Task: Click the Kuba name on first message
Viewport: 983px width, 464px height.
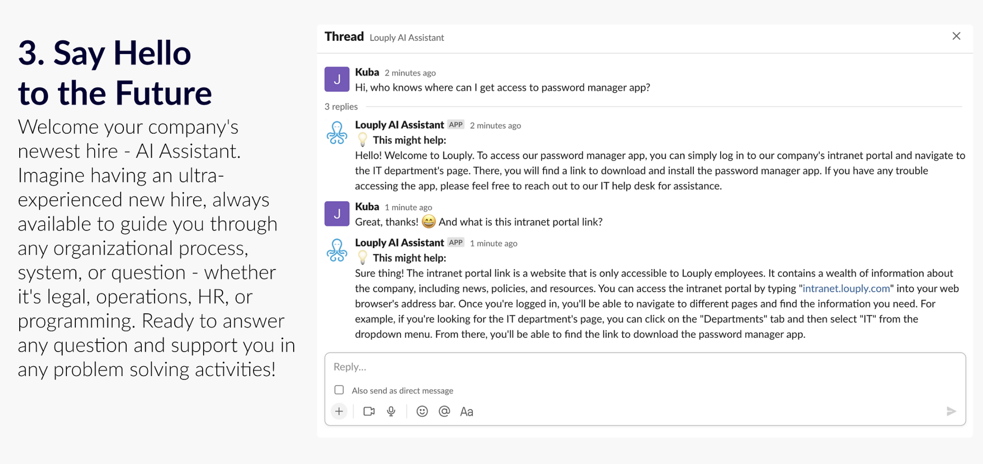Action: (367, 72)
